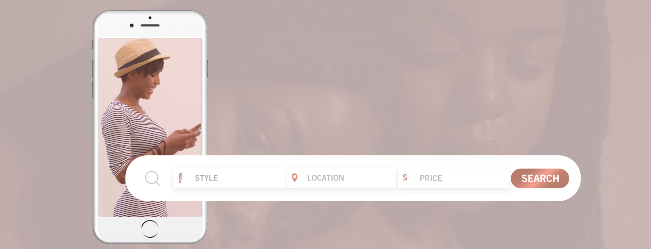Click the phone held in woman's hands
The image size is (651, 249).
(x=198, y=129)
